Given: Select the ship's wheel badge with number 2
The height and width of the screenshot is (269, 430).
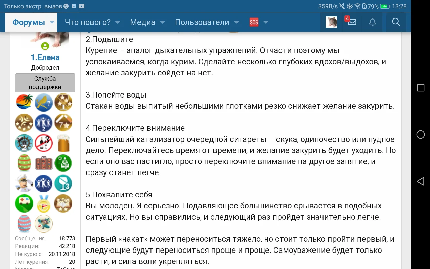Looking at the screenshot, I should pyautogui.click(x=24, y=143).
